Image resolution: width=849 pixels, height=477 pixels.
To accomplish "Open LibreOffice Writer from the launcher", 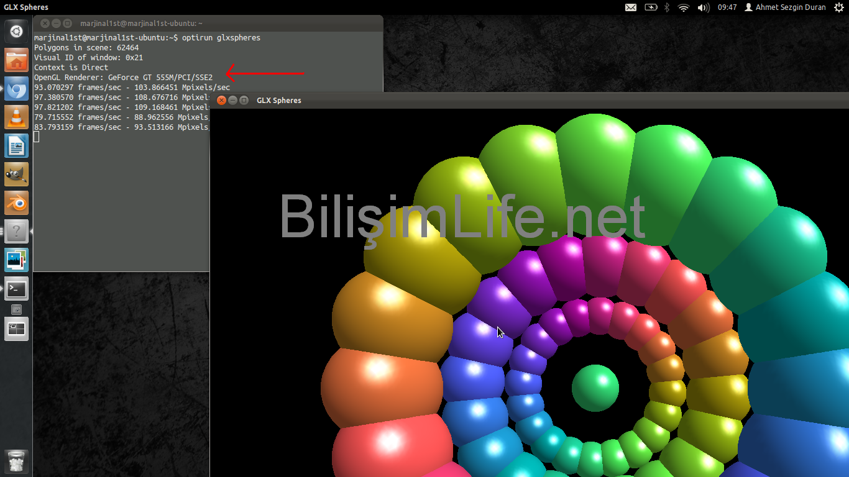I will [x=16, y=146].
